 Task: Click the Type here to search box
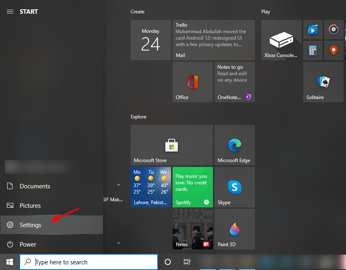(x=89, y=262)
